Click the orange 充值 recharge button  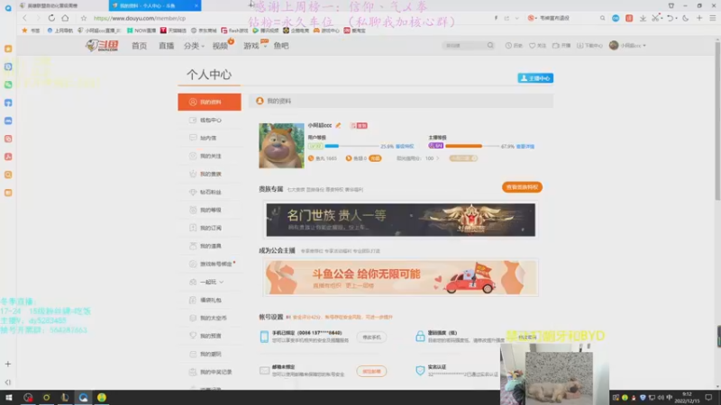pos(375,158)
